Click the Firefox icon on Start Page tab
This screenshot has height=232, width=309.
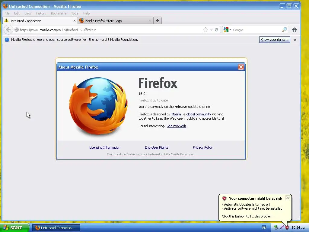coord(81,20)
